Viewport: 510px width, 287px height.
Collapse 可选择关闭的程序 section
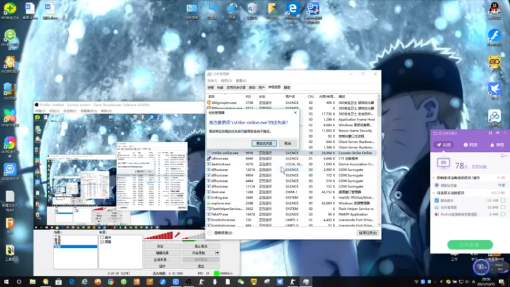[x=433, y=193]
